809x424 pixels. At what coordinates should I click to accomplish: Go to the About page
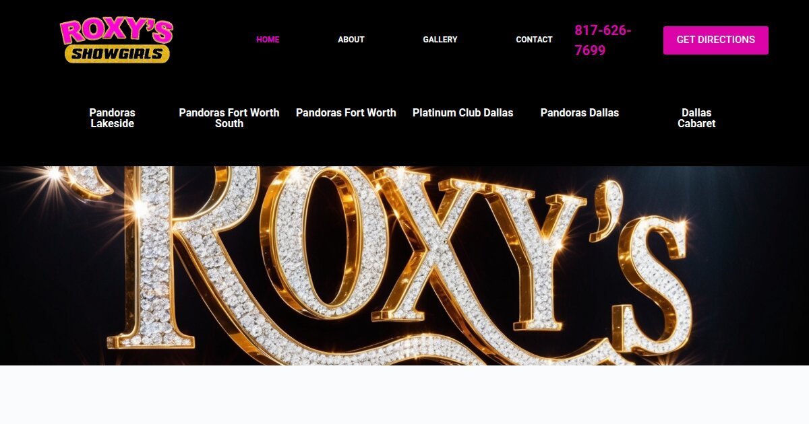[x=351, y=40]
